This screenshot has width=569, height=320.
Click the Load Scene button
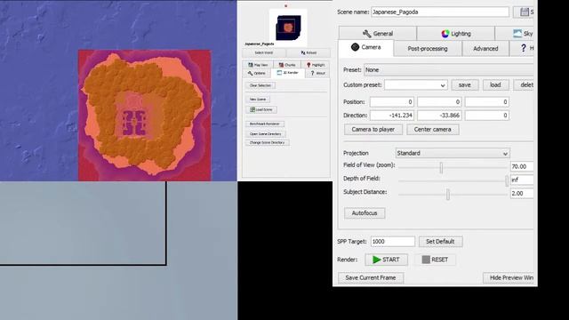(261, 109)
